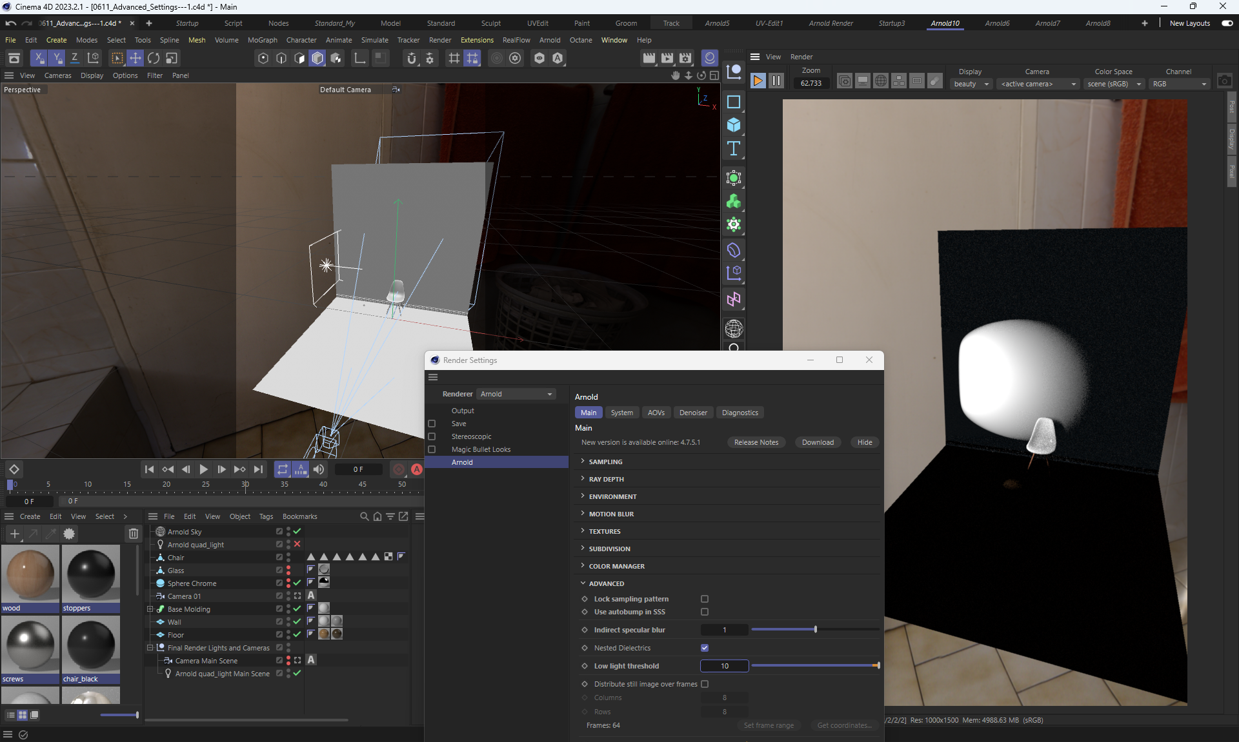Click the Download button for the new version
The height and width of the screenshot is (742, 1239).
pyautogui.click(x=818, y=442)
